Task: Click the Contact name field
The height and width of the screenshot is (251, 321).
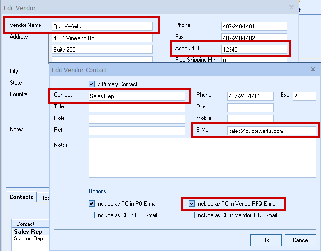Action: click(x=137, y=96)
